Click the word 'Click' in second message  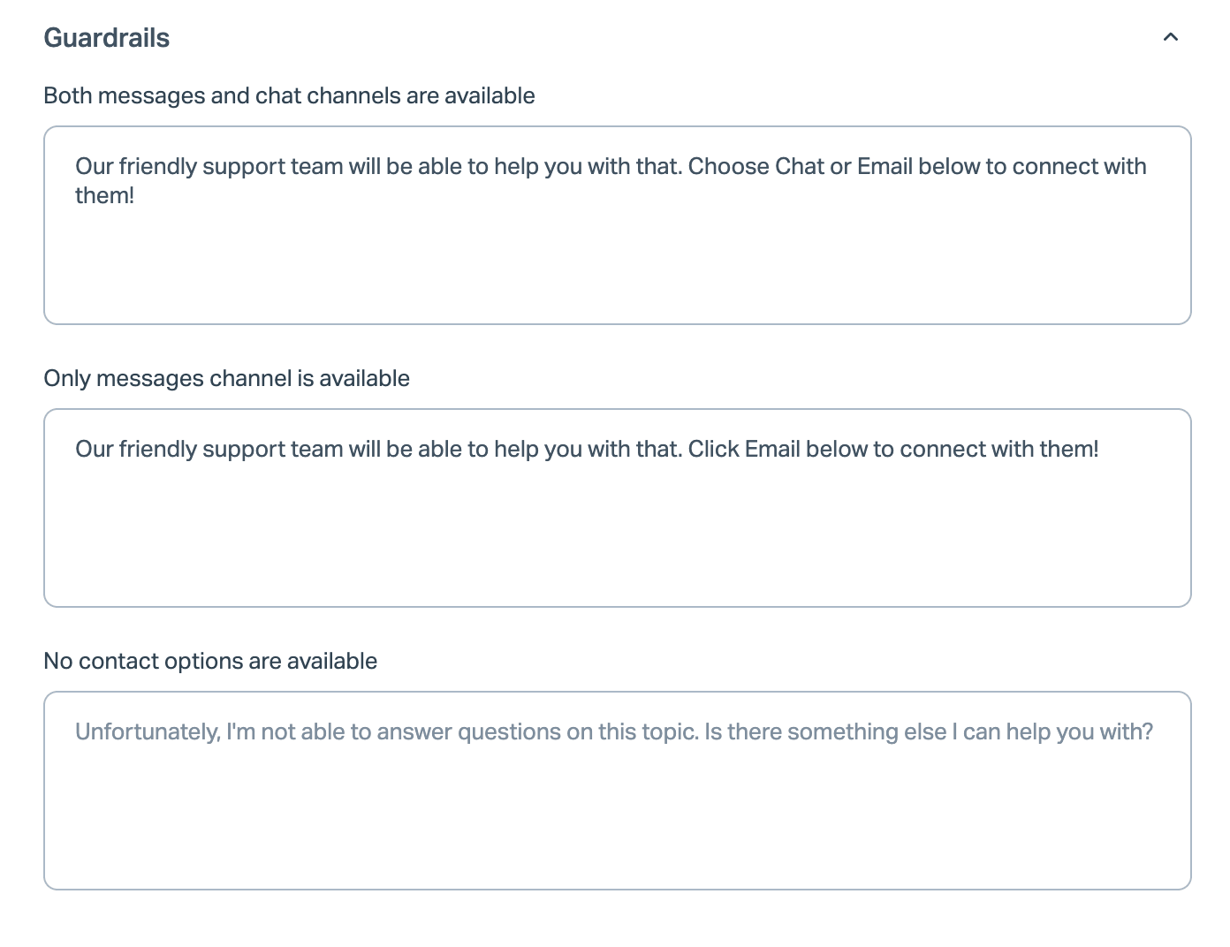coord(713,449)
